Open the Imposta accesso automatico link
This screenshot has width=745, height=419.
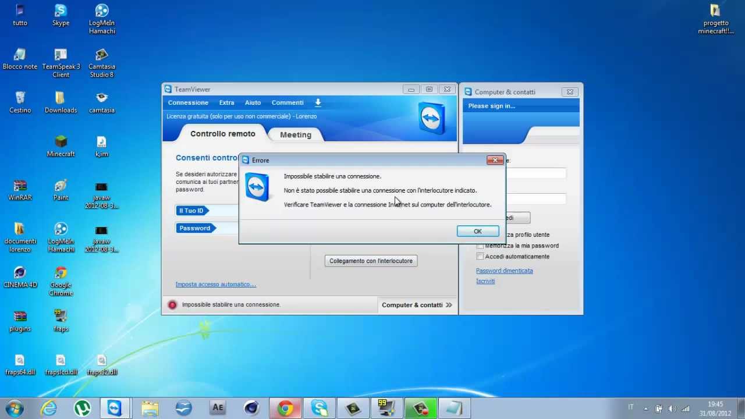pyautogui.click(x=215, y=285)
